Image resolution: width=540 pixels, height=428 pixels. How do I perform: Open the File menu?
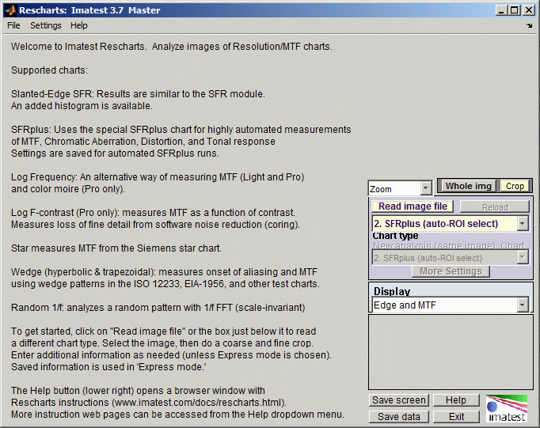[x=13, y=25]
